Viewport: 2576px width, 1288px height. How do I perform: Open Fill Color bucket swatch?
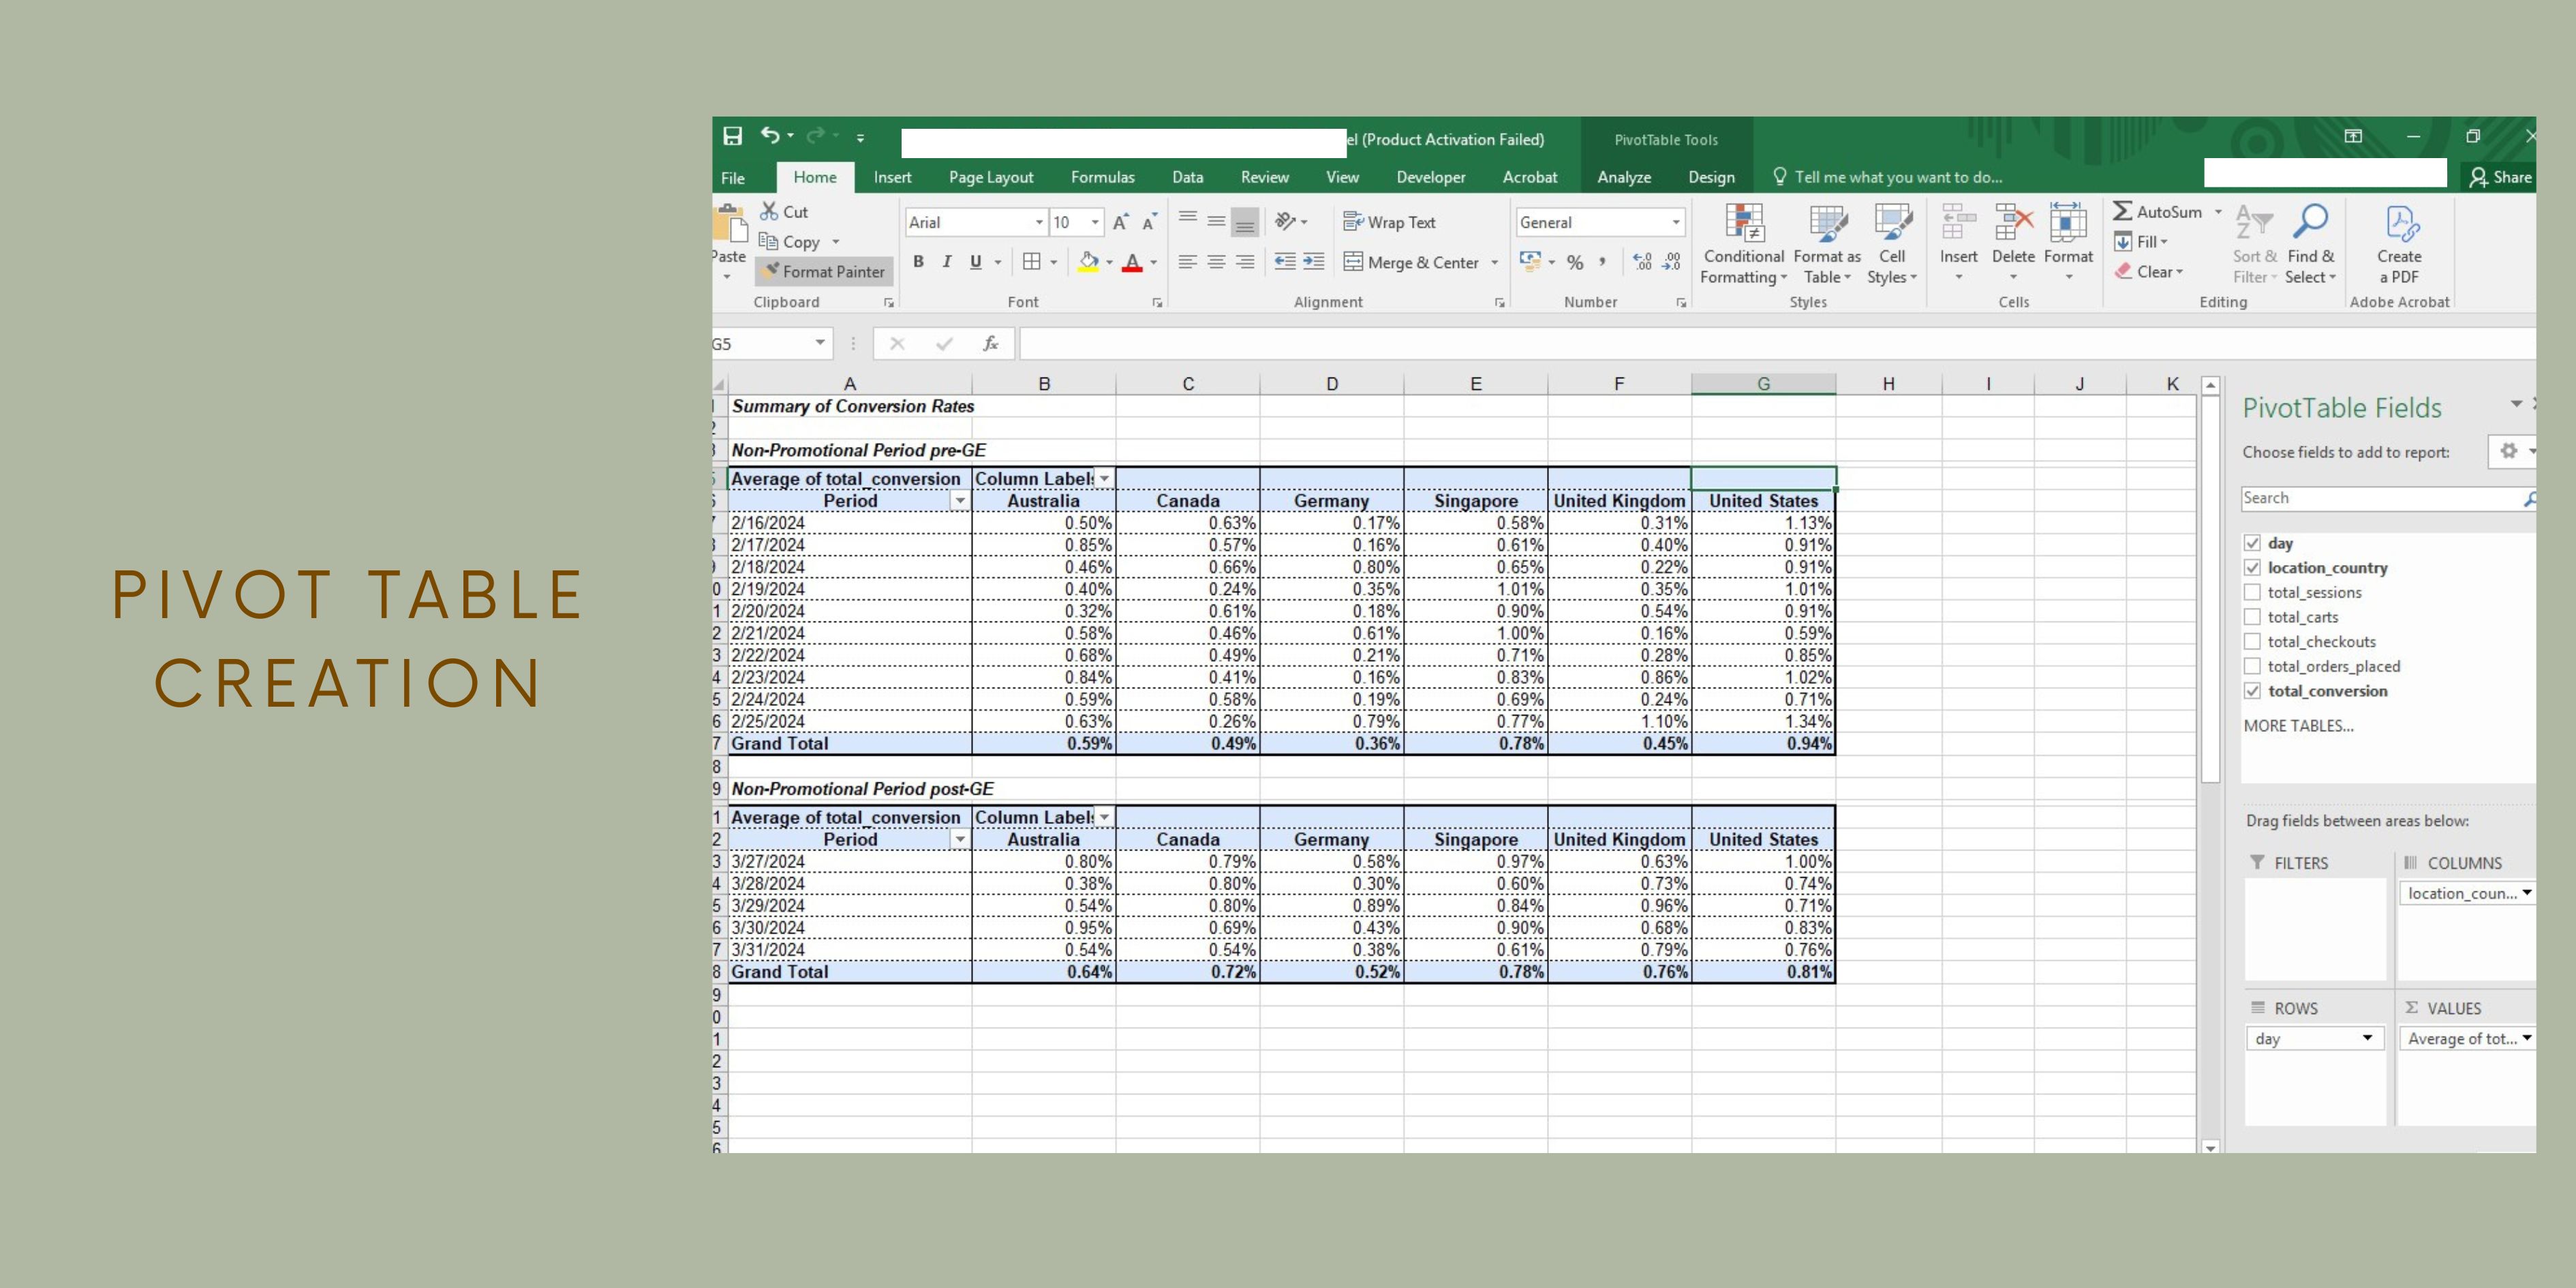coord(1089,262)
